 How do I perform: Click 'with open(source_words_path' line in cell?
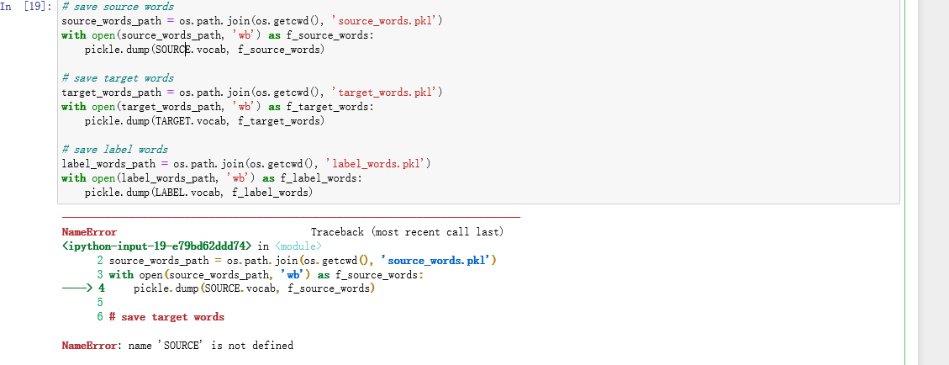coord(218,35)
